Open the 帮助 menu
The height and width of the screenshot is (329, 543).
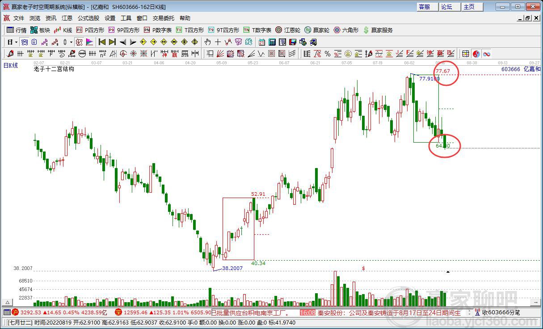[185, 18]
